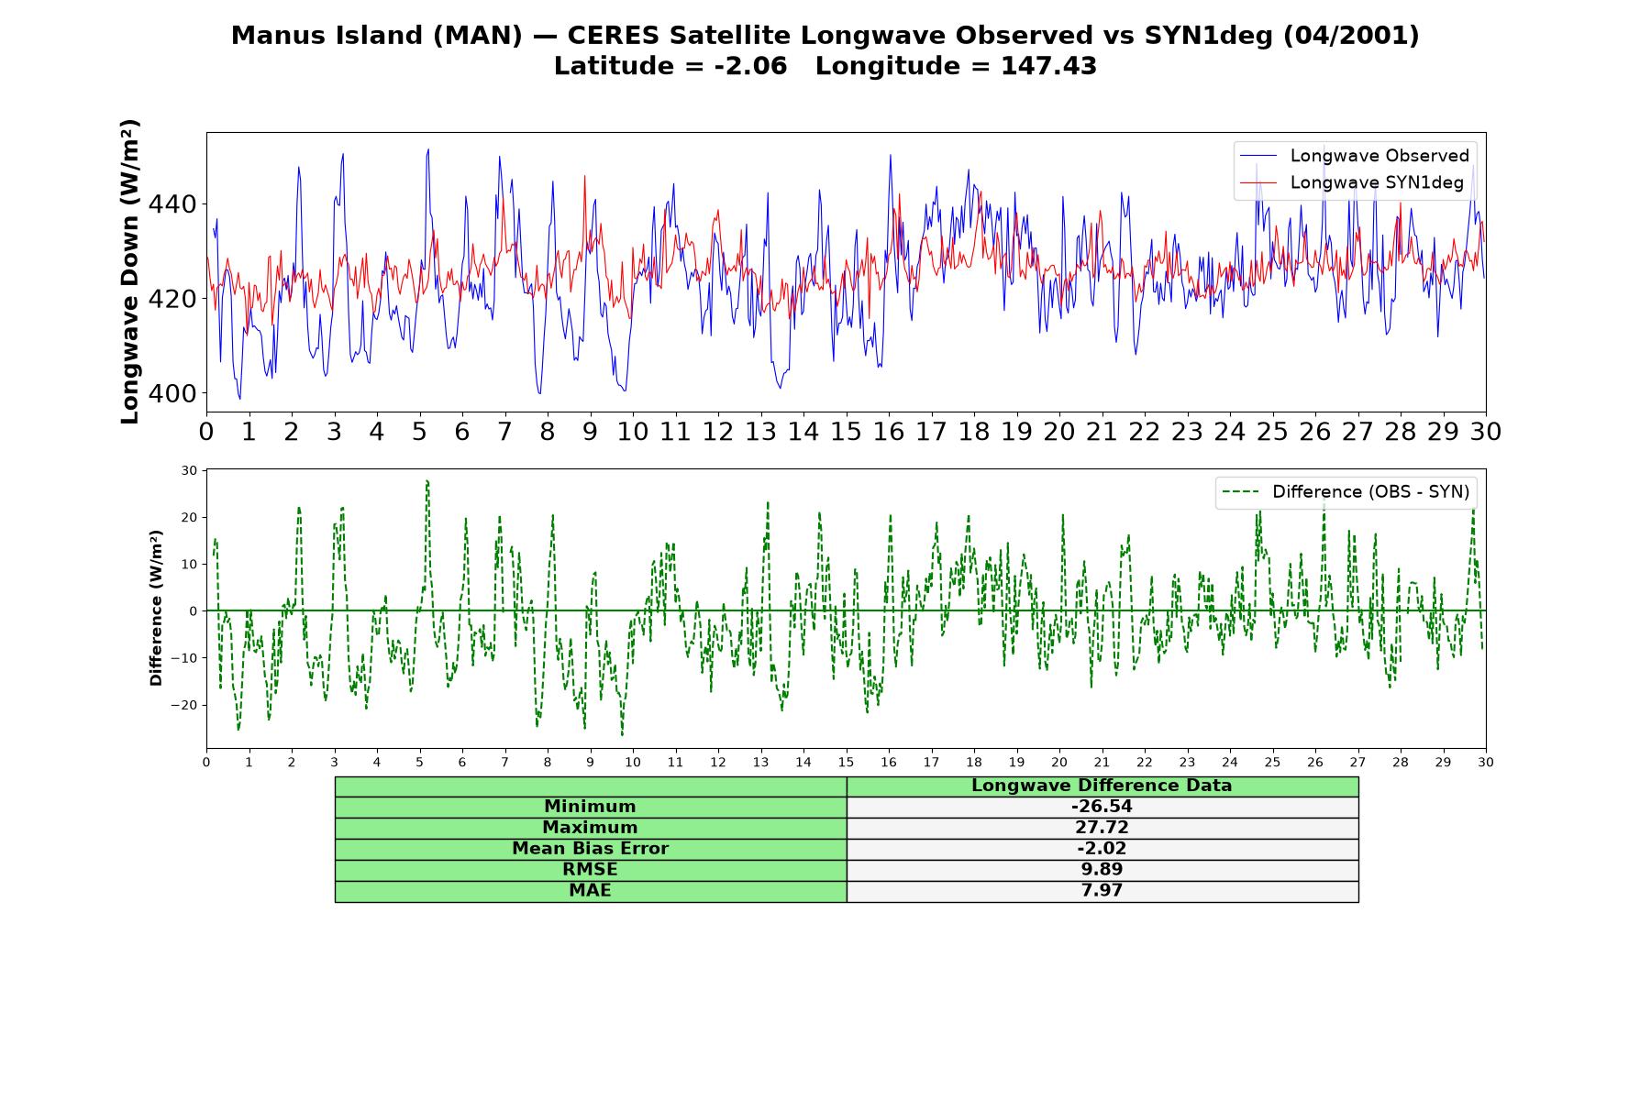Click the RMSE row label

pyautogui.click(x=590, y=870)
